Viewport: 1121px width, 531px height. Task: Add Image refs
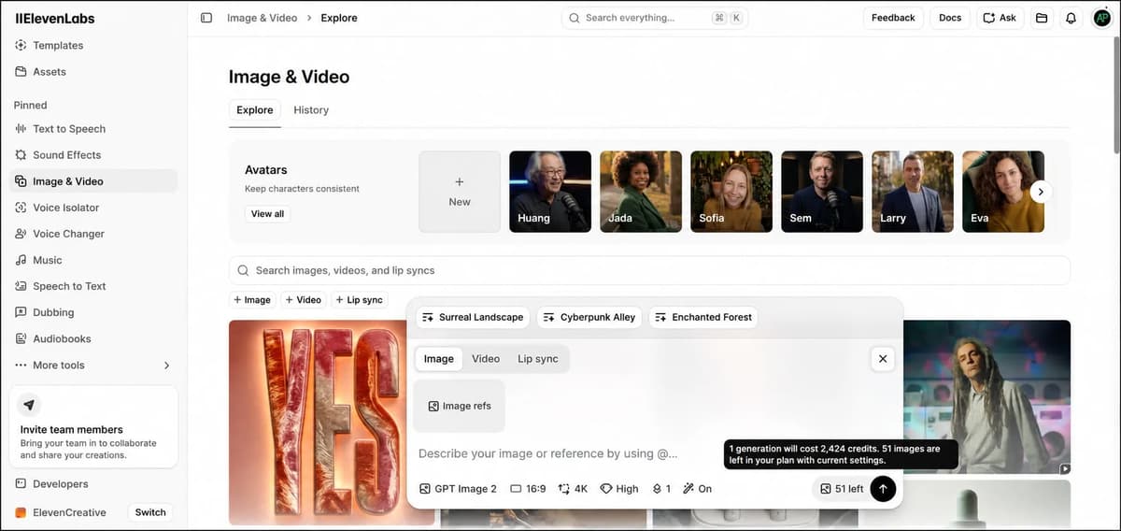point(460,406)
